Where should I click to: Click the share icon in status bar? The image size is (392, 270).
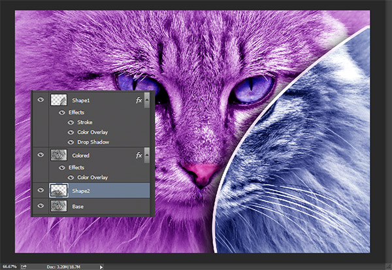pyautogui.click(x=24, y=266)
